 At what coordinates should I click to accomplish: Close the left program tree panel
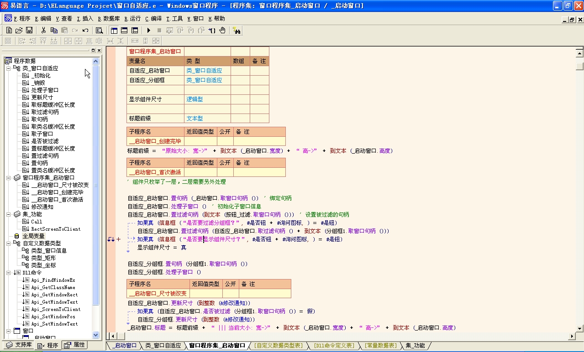(99, 50)
